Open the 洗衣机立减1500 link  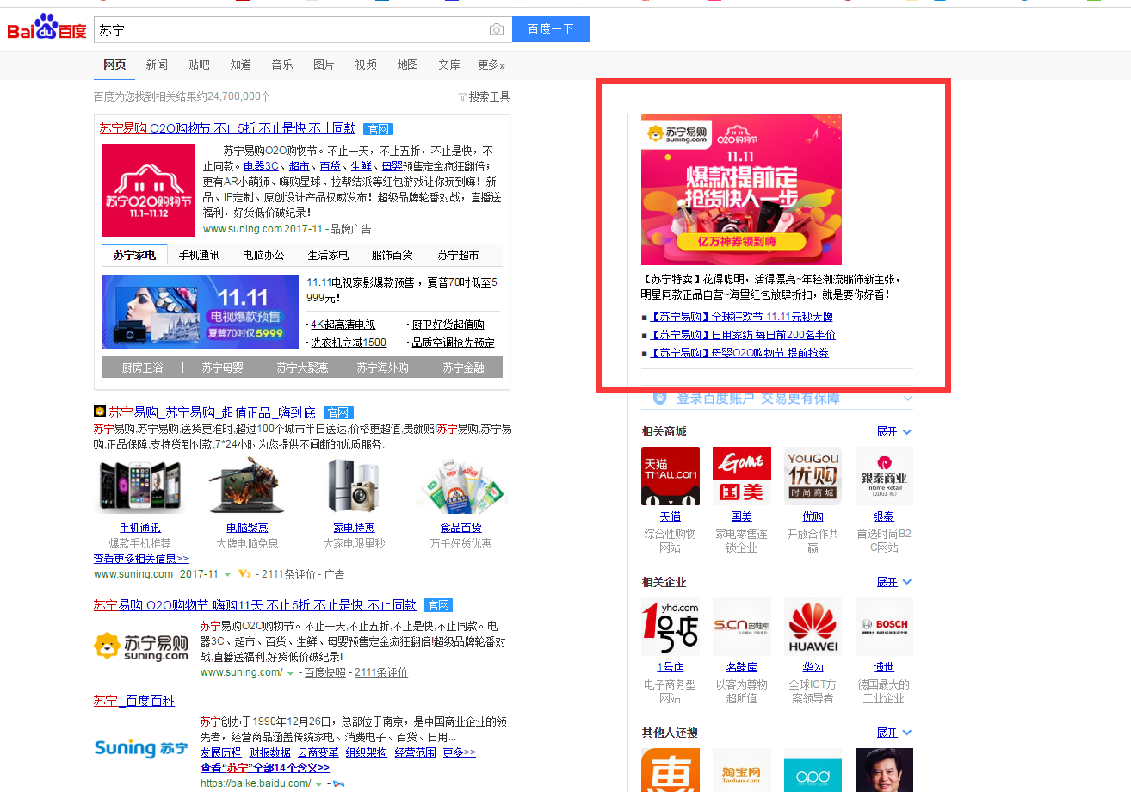point(349,343)
